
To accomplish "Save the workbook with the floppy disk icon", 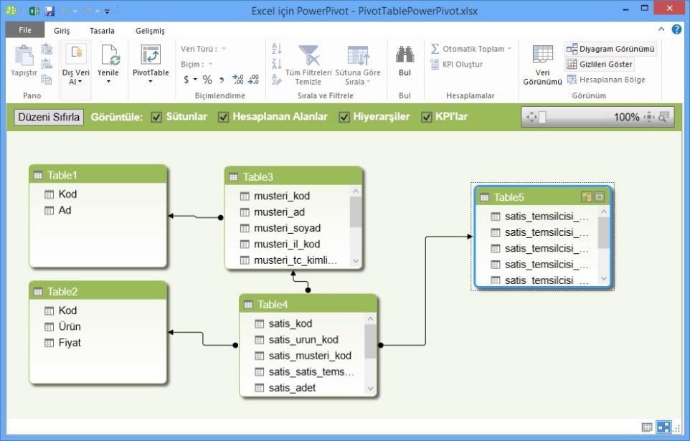I will click(49, 11).
